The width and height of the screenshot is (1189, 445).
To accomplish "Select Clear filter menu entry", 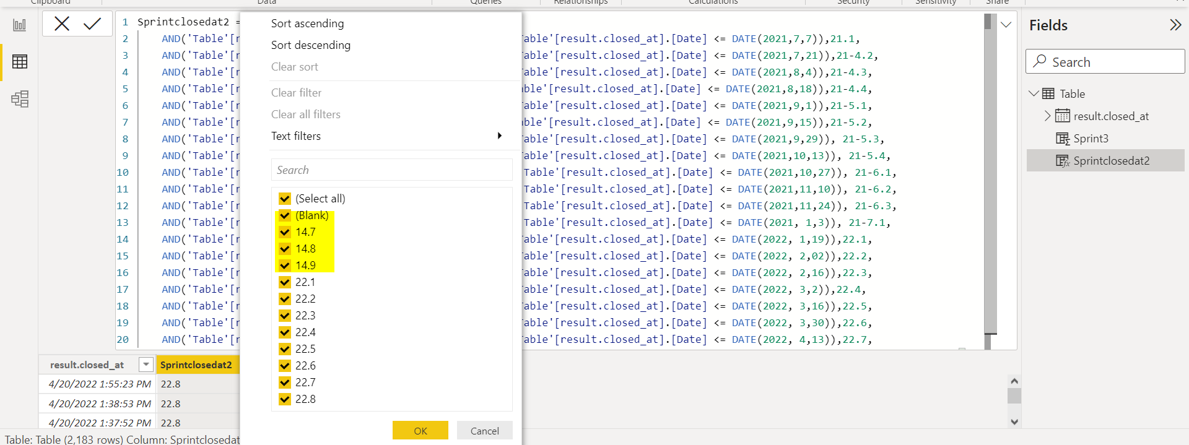I will click(x=296, y=93).
